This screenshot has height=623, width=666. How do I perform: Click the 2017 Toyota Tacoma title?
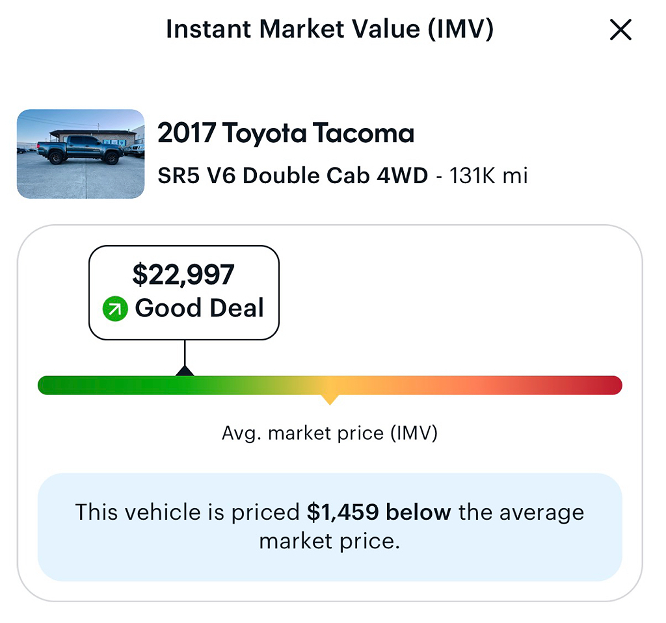[x=286, y=133]
